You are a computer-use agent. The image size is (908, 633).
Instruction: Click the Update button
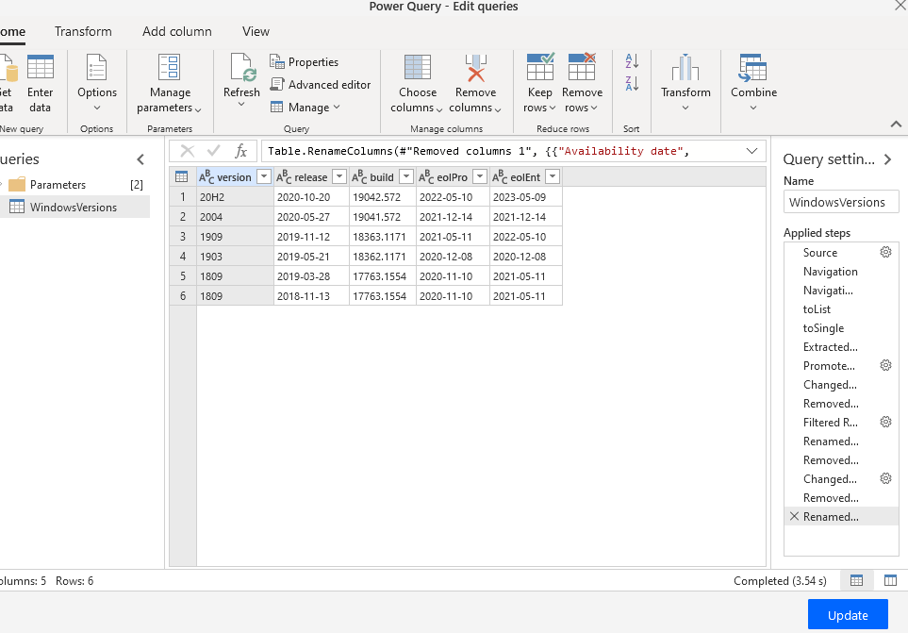(x=848, y=615)
